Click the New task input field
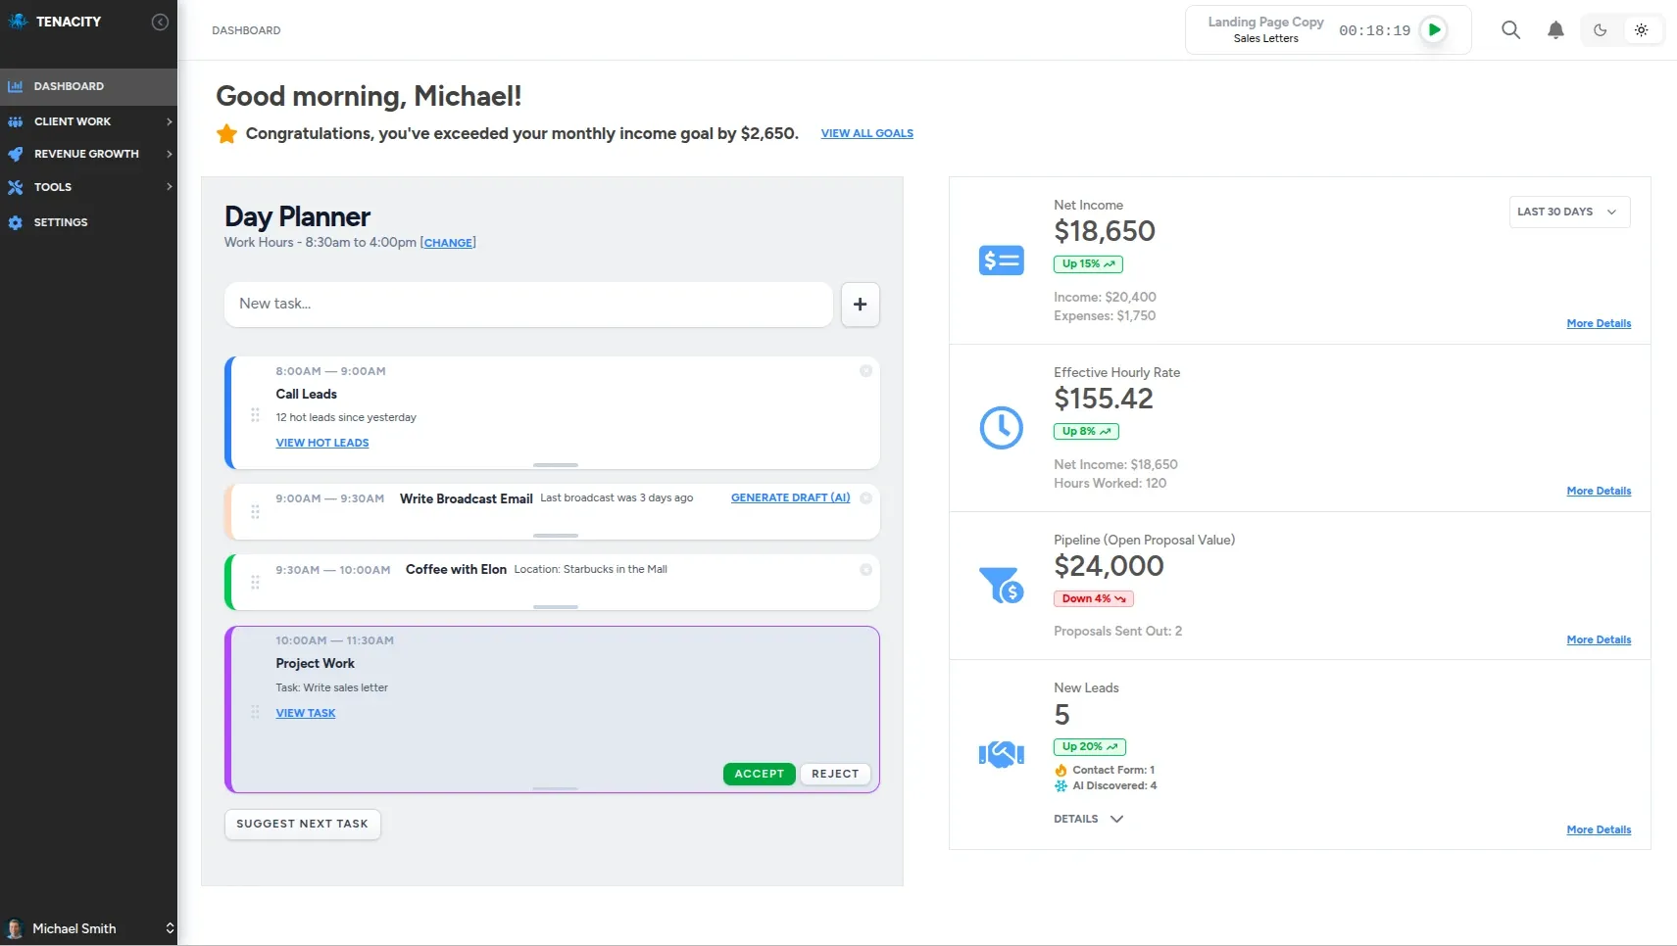1677x946 pixels. [x=528, y=305]
